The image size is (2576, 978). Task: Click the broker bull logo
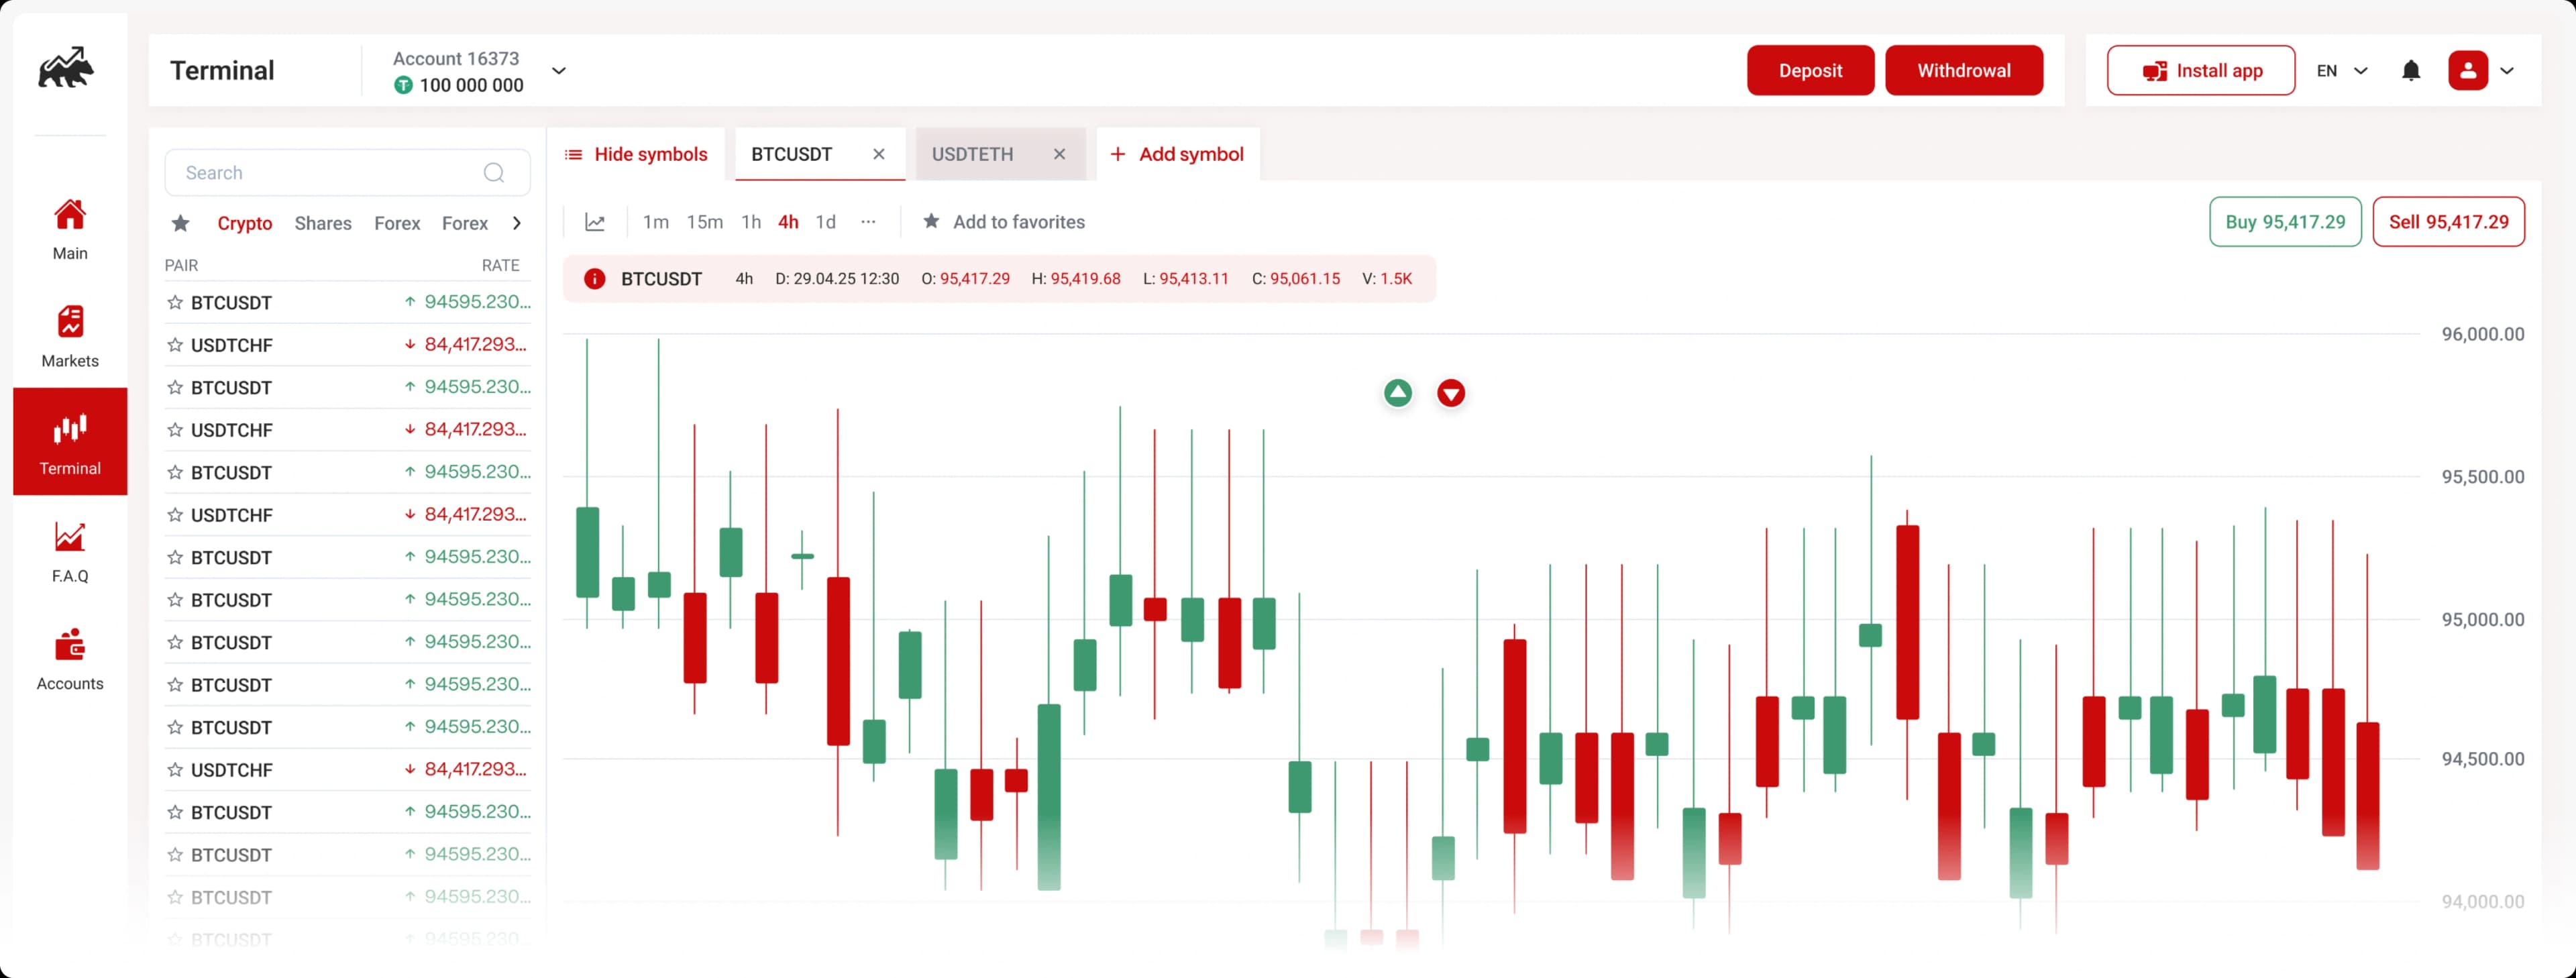click(x=68, y=67)
